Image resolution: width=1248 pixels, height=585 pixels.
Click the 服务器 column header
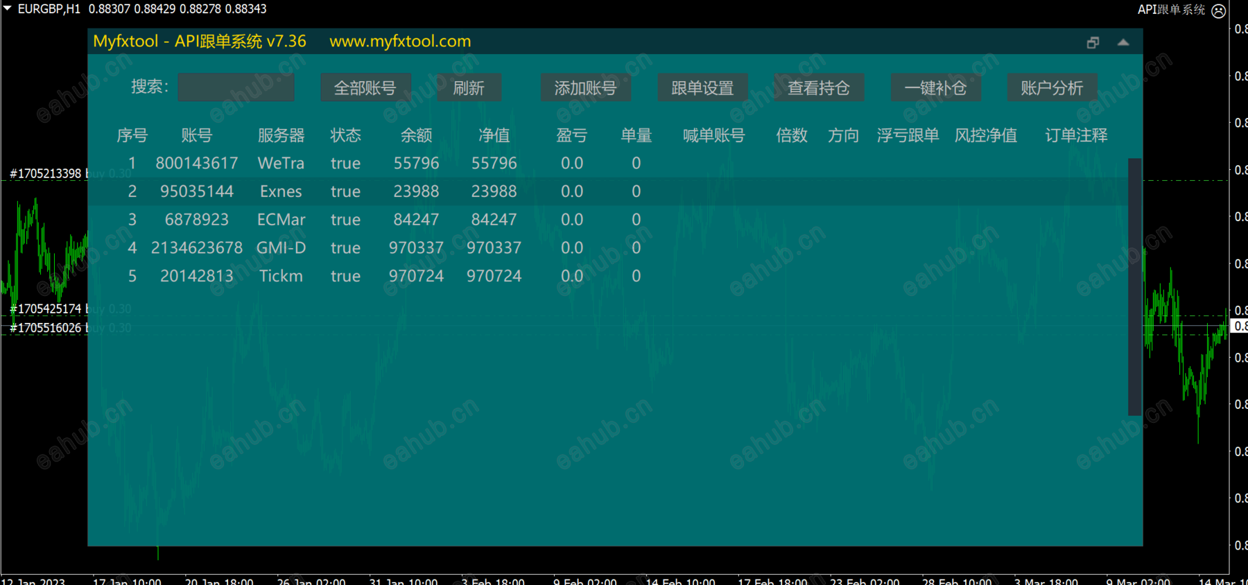281,135
